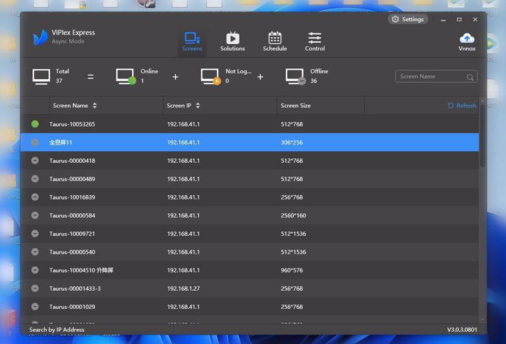Click the ViPlex Express logo
506x344 pixels.
40,37
